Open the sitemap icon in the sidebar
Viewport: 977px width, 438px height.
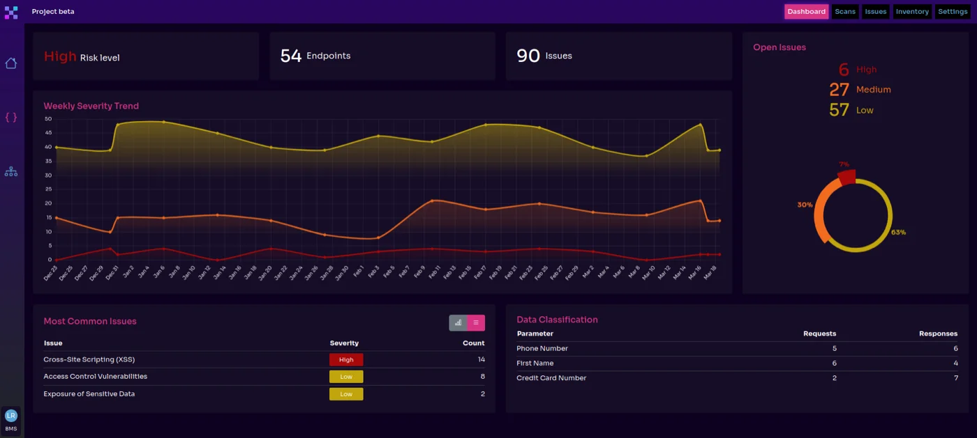click(10, 171)
